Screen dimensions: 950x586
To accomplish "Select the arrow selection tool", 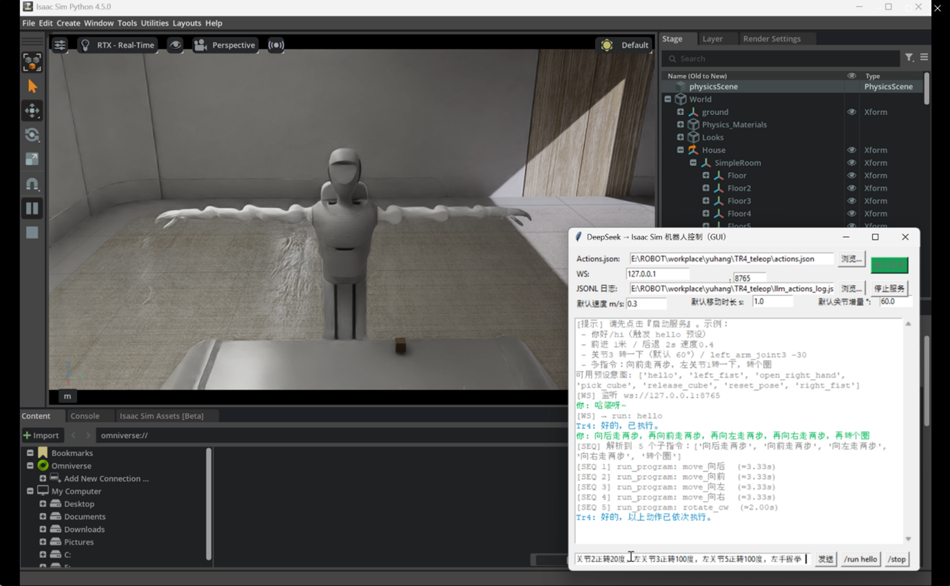I will click(x=32, y=87).
